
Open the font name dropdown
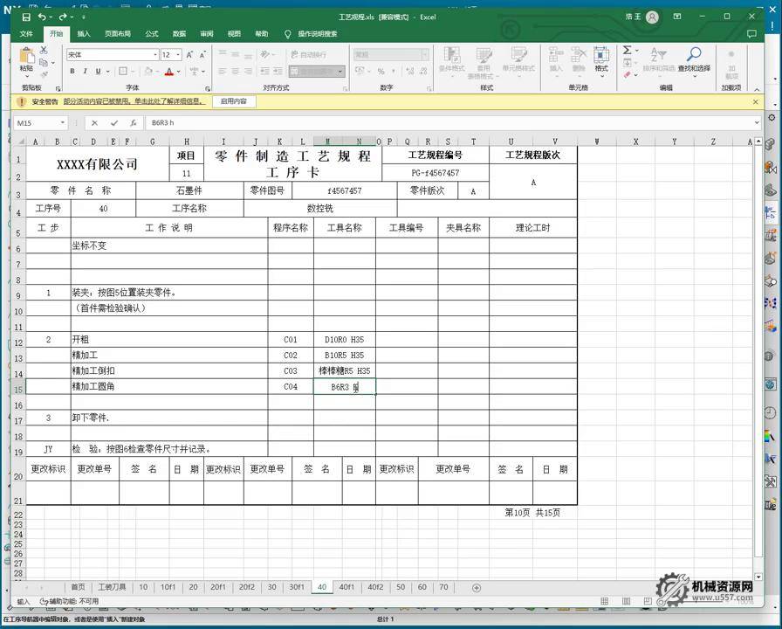[158, 54]
